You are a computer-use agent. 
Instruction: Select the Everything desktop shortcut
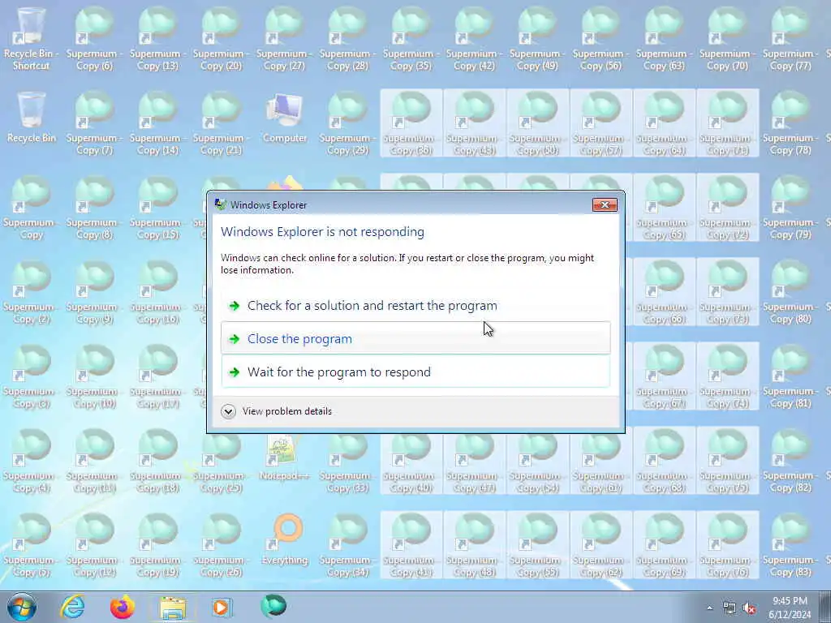point(285,539)
